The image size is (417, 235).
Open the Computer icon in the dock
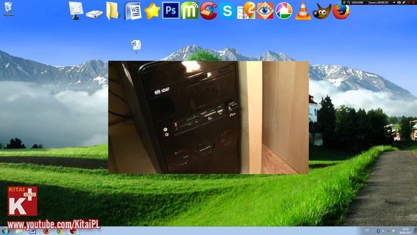[x=76, y=10]
